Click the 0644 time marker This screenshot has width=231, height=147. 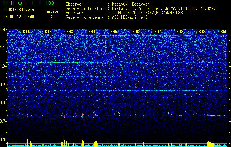pyautogui.click(x=91, y=32)
